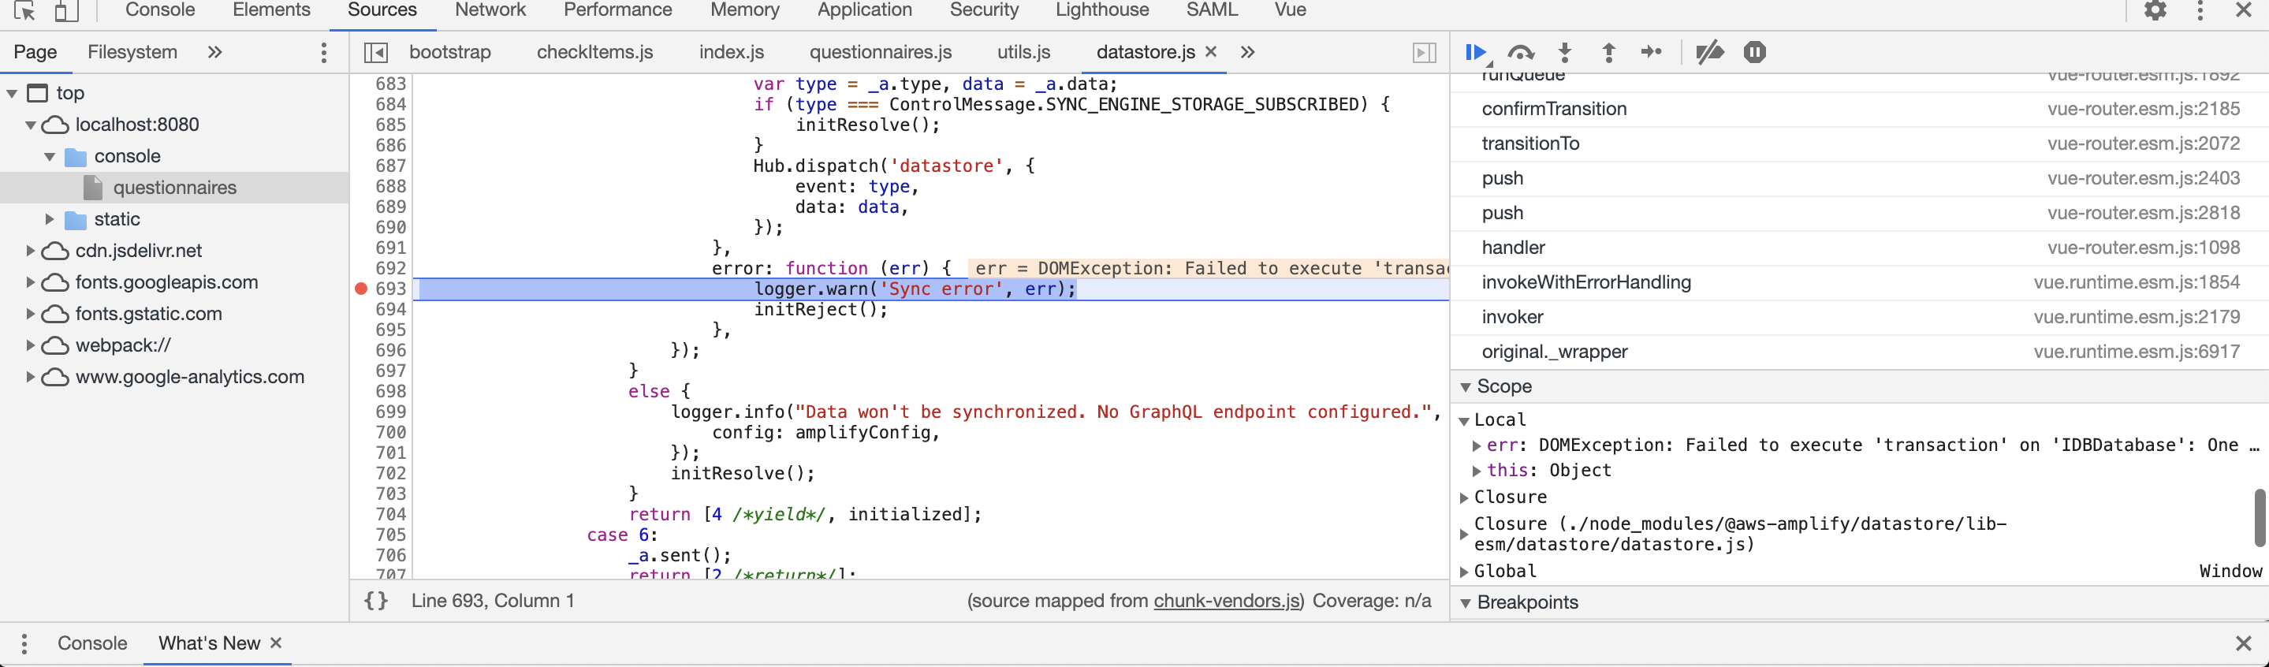
Task: Switch to the Lighthouse panel tab
Action: click(1102, 10)
